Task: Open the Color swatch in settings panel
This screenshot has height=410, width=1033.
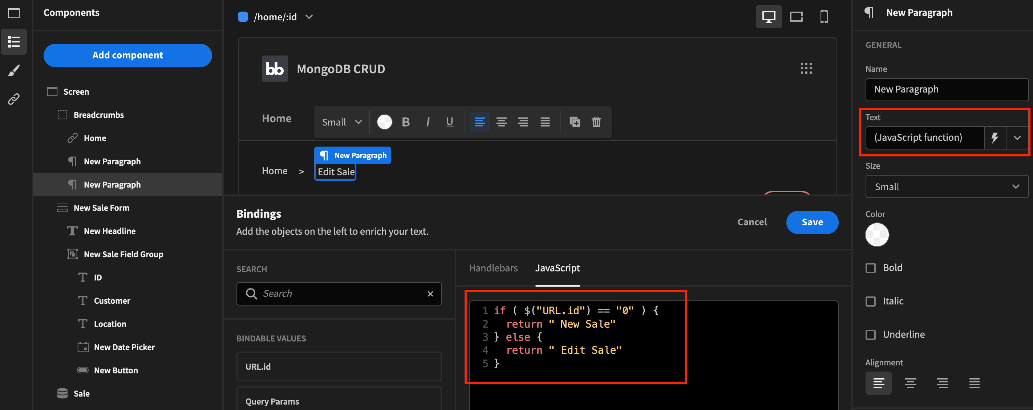Action: (x=877, y=235)
